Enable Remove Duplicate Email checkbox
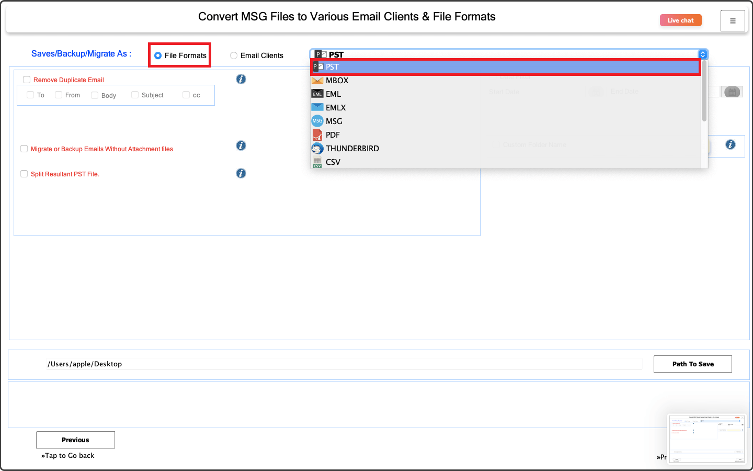Screen dimensions: 753x471 point(27,80)
